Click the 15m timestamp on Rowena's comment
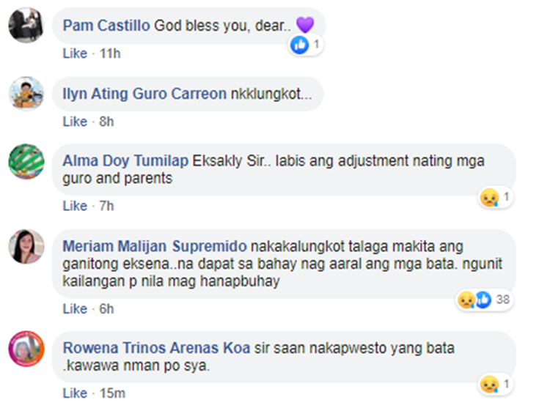This screenshot has height=408, width=550. pos(113,393)
